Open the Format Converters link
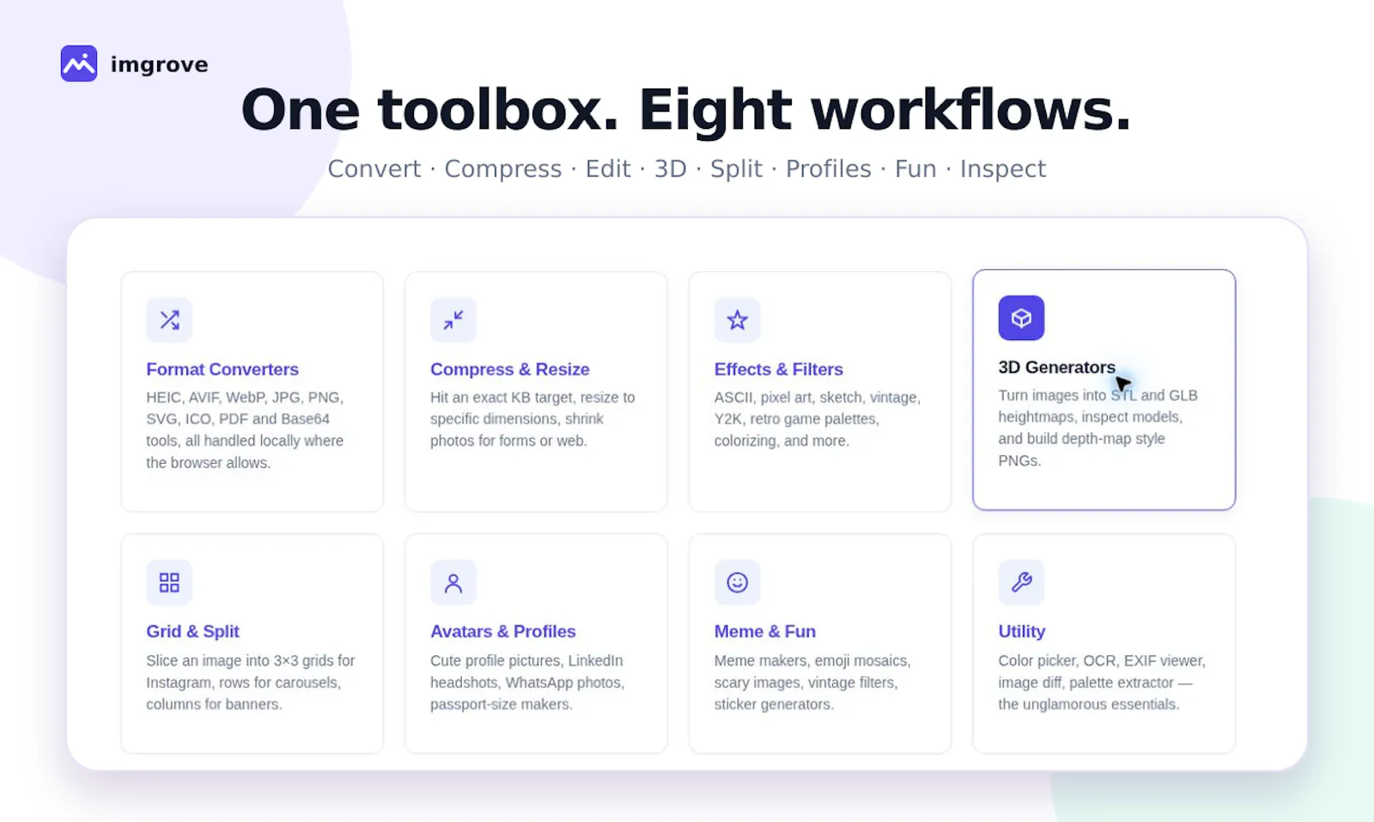The height and width of the screenshot is (822, 1374). coord(222,369)
